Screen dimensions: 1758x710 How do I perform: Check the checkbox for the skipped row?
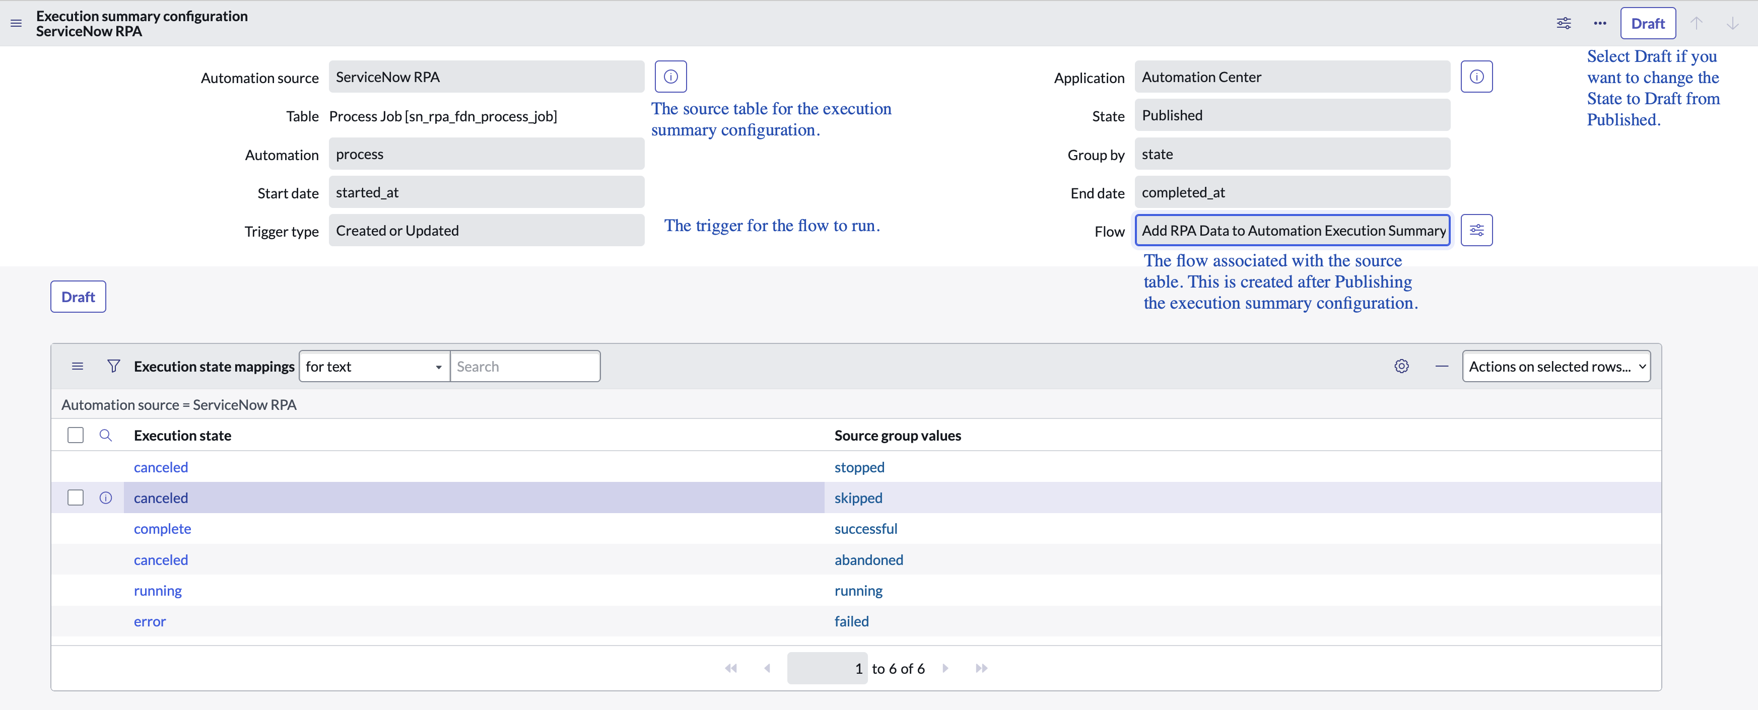pyautogui.click(x=76, y=498)
